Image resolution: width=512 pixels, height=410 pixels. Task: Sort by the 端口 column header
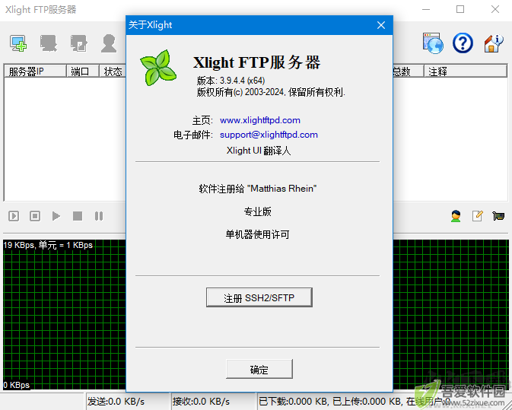[x=83, y=72]
